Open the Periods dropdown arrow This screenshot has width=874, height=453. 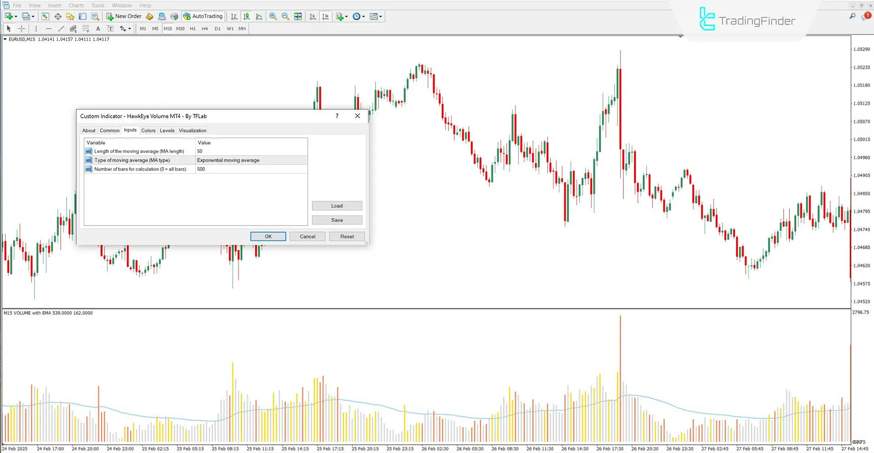coord(363,16)
